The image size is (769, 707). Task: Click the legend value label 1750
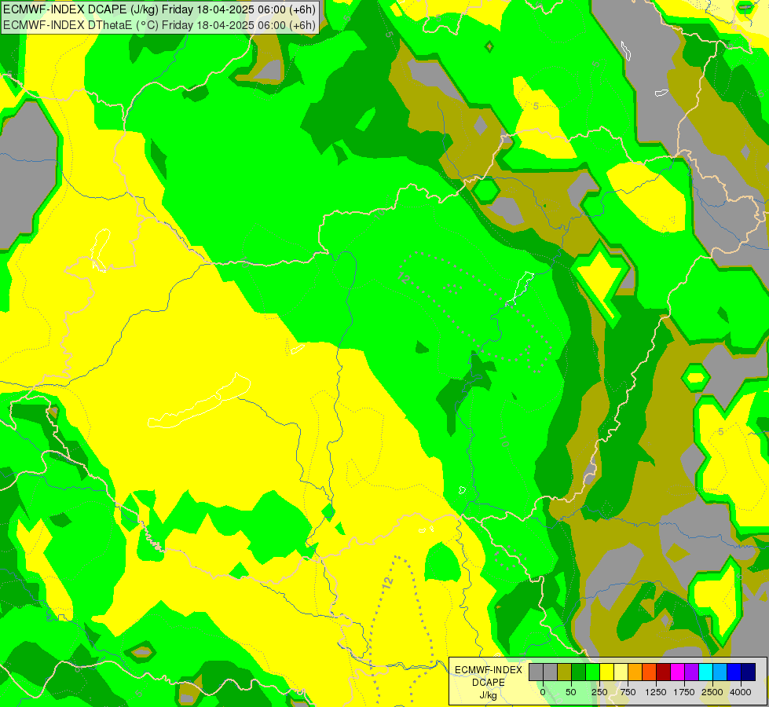[684, 692]
